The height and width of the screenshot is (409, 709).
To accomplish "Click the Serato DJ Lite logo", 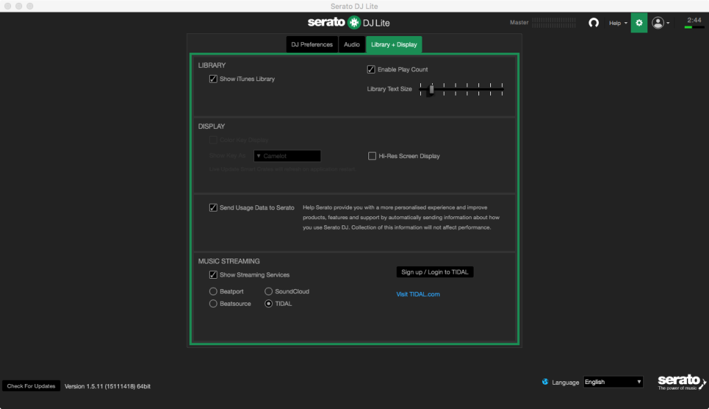I will click(349, 22).
